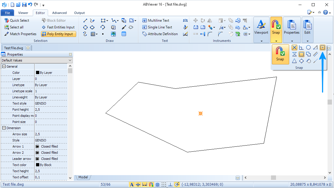This screenshot has height=188, width=334.
Task: Open the Advanced ribbon tab
Action: click(x=59, y=13)
